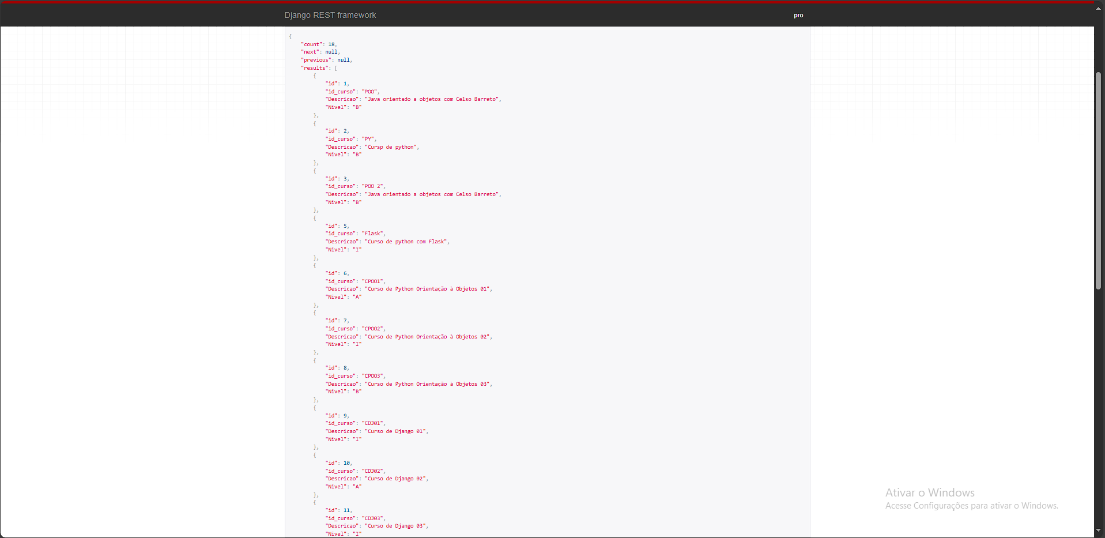Click the id_curso value "Flask"
Image resolution: width=1105 pixels, height=538 pixels.
pyautogui.click(x=372, y=234)
